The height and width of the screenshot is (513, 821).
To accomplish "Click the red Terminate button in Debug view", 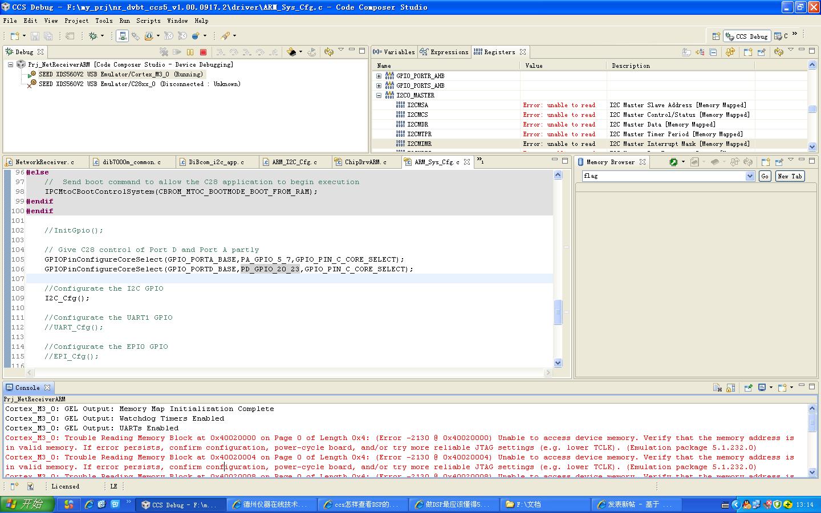I will pos(203,52).
